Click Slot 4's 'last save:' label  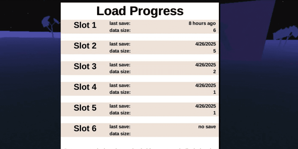tap(120, 85)
